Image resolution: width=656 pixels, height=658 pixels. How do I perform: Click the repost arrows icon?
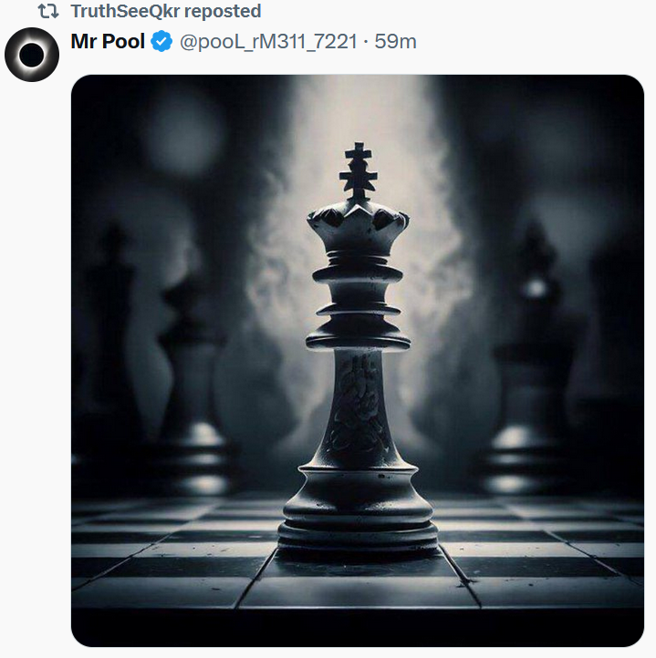48,12
